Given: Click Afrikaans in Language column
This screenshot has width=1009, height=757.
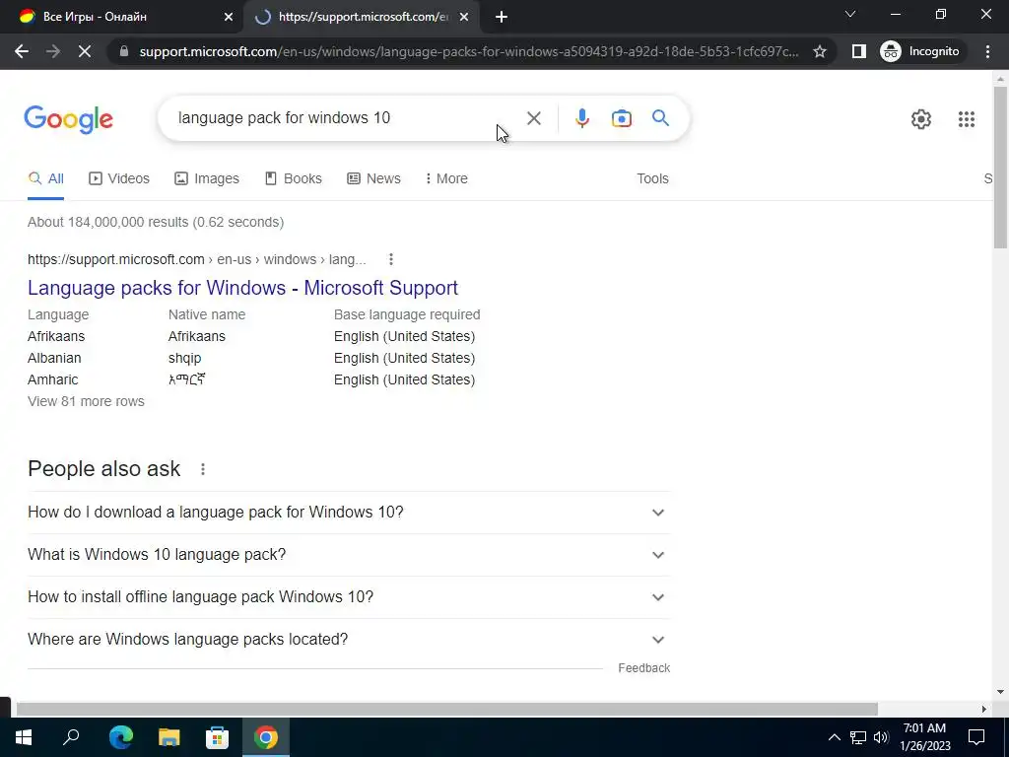Looking at the screenshot, I should tap(56, 337).
